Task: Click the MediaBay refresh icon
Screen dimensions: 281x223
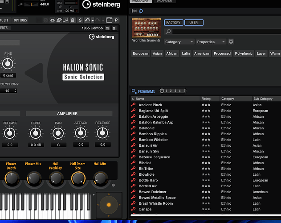Action: 141,11
